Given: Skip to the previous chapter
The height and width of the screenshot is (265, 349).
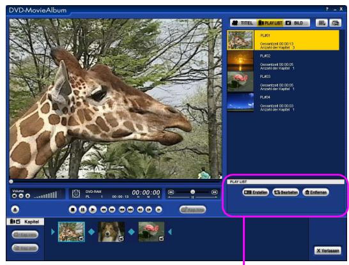Looking at the screenshot, I should pos(121,209).
